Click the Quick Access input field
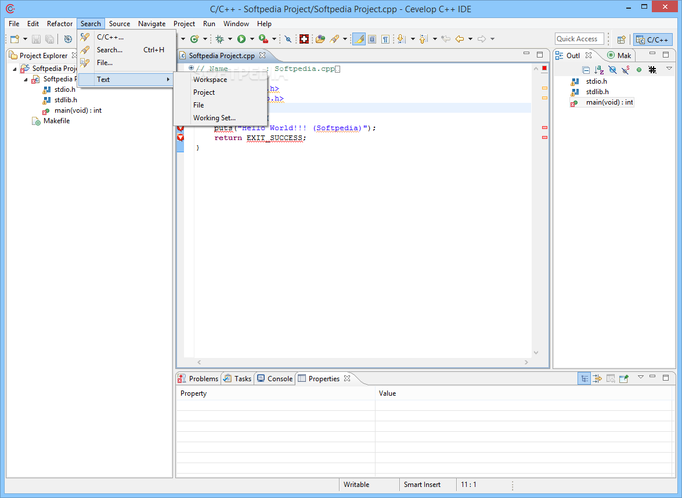682x498 pixels. pos(579,39)
